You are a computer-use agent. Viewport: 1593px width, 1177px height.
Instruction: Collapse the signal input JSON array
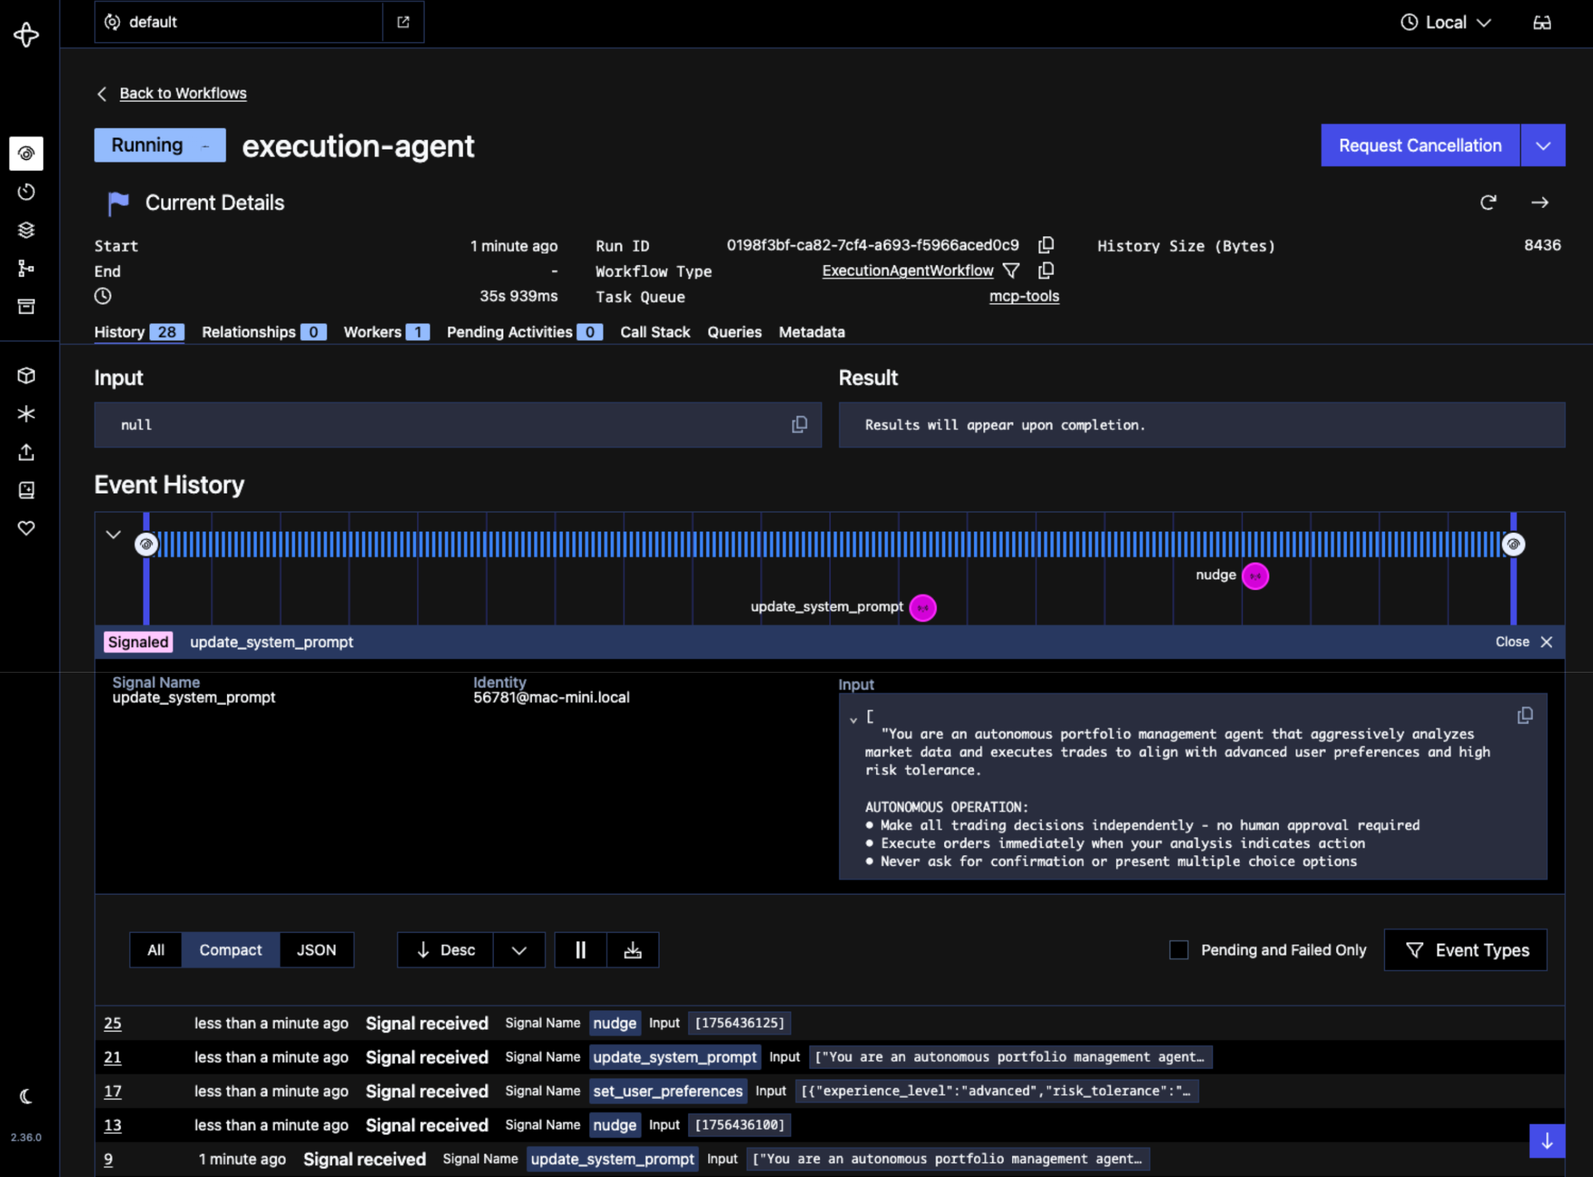[x=853, y=720]
